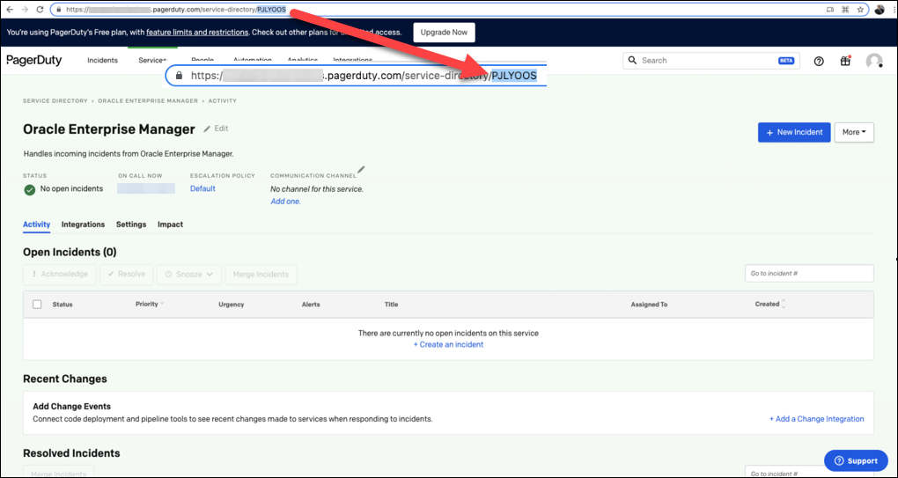Screen dimensions: 898x478
Task: Open the browser profile avatar
Action: tap(880, 10)
